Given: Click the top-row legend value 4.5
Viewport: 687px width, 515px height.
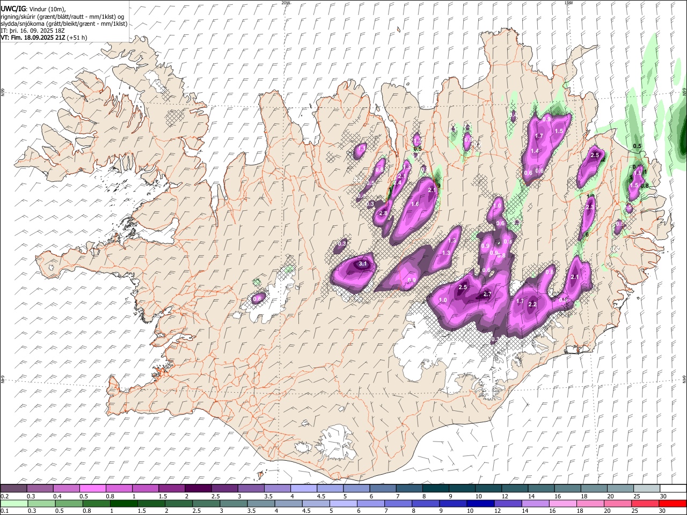Looking at the screenshot, I should pos(321,496).
